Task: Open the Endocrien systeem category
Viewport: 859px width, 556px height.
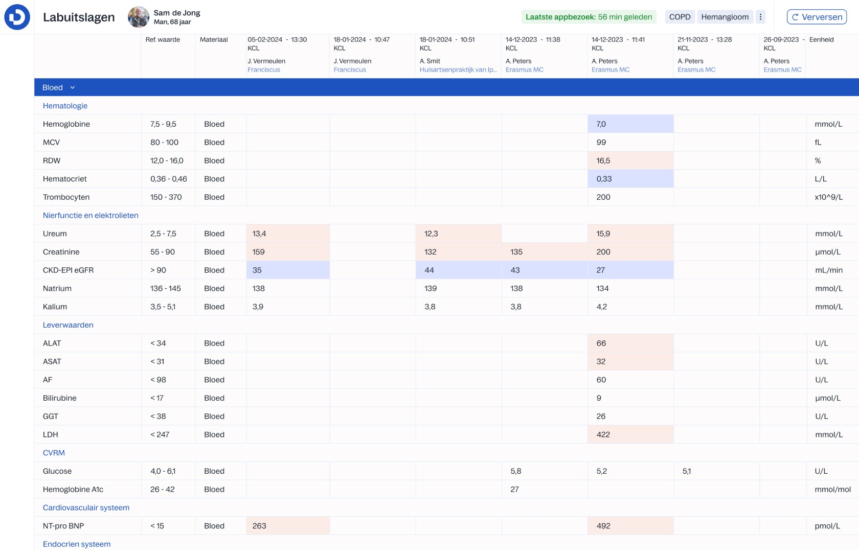Action: (x=77, y=544)
